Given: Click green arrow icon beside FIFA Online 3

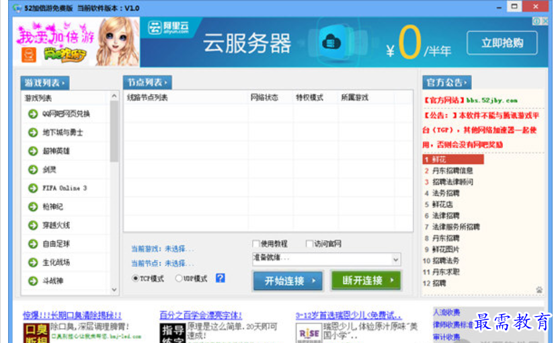Looking at the screenshot, I should pyautogui.click(x=33, y=188).
